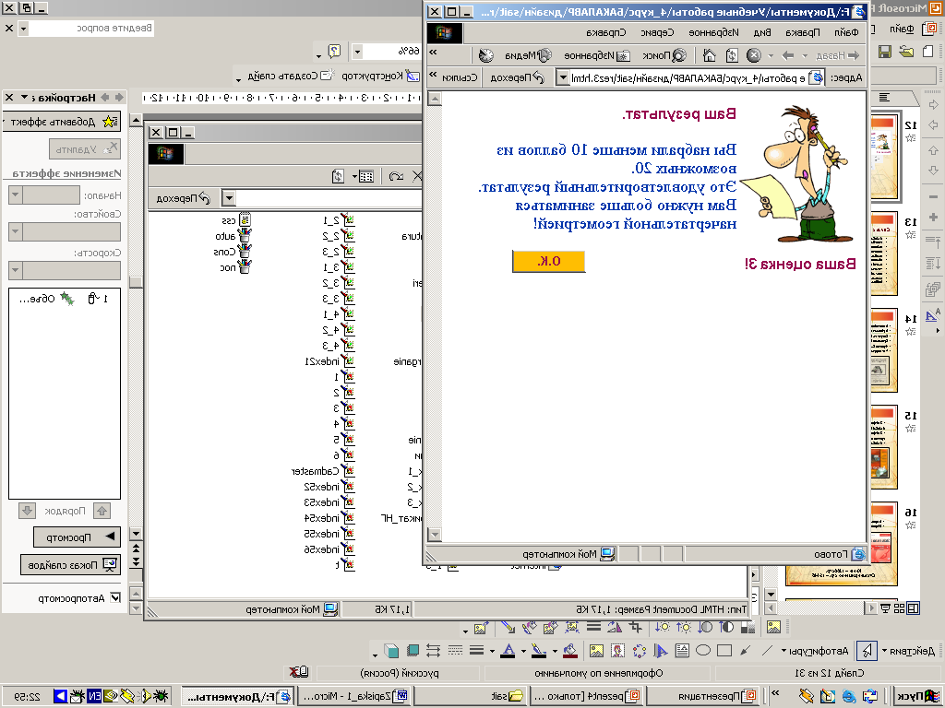Click the Добавить эффект button

[62, 122]
